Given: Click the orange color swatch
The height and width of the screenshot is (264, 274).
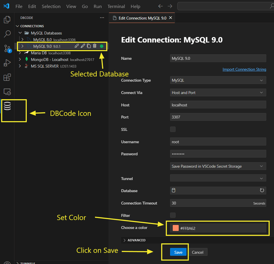Looking at the screenshot, I should pyautogui.click(x=176, y=228).
